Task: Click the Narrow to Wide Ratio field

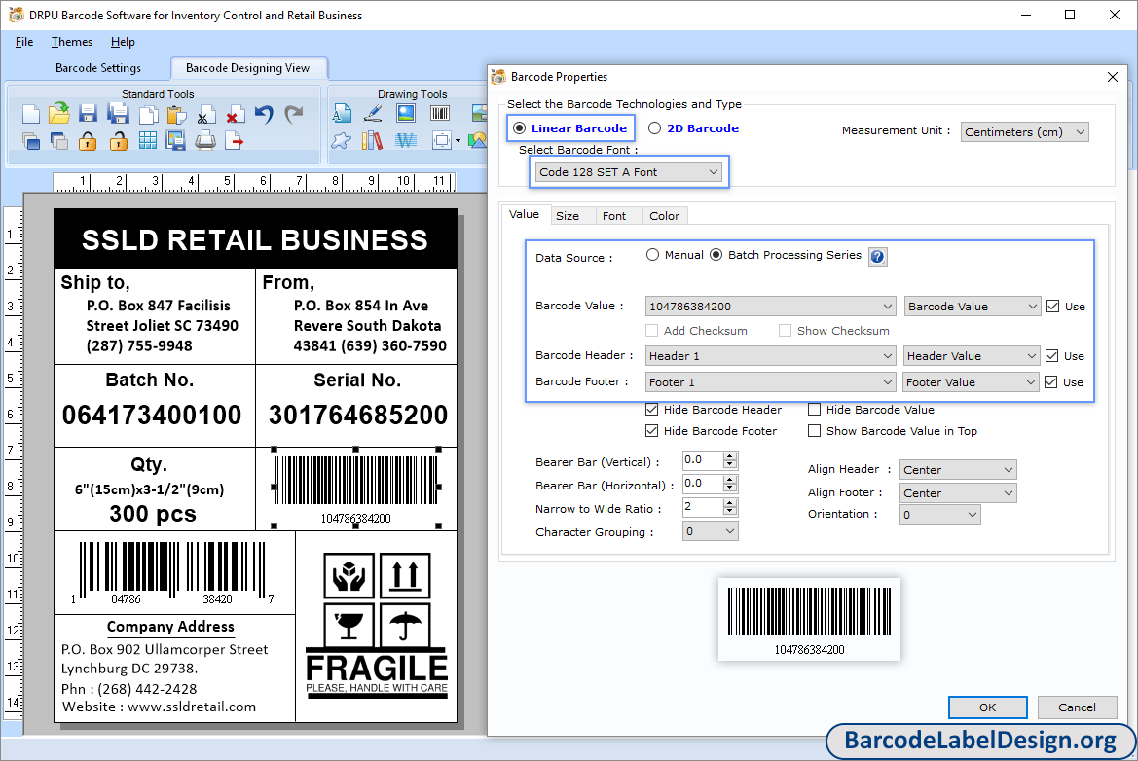Action: (x=701, y=507)
